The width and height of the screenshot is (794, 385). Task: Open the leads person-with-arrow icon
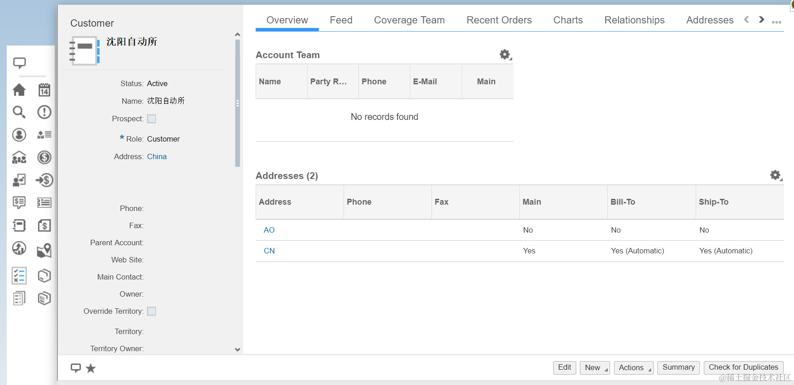coord(19,180)
